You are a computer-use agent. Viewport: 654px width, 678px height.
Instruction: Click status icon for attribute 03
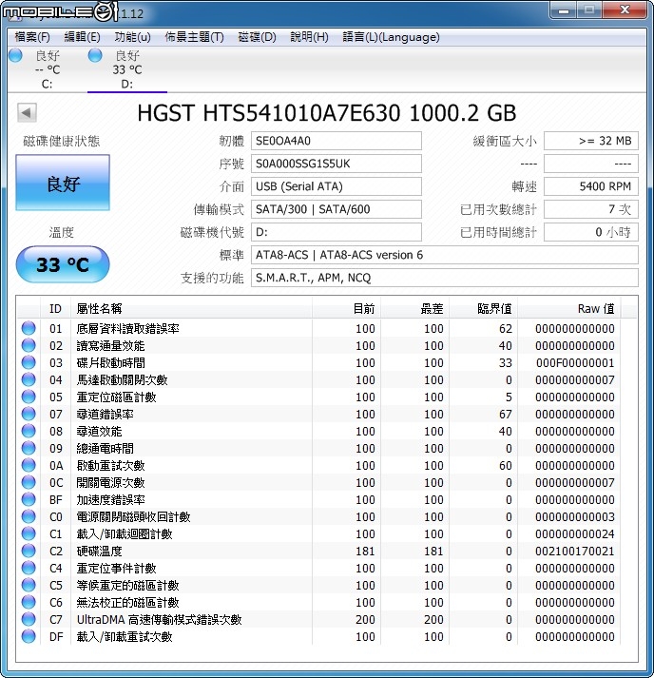29,362
